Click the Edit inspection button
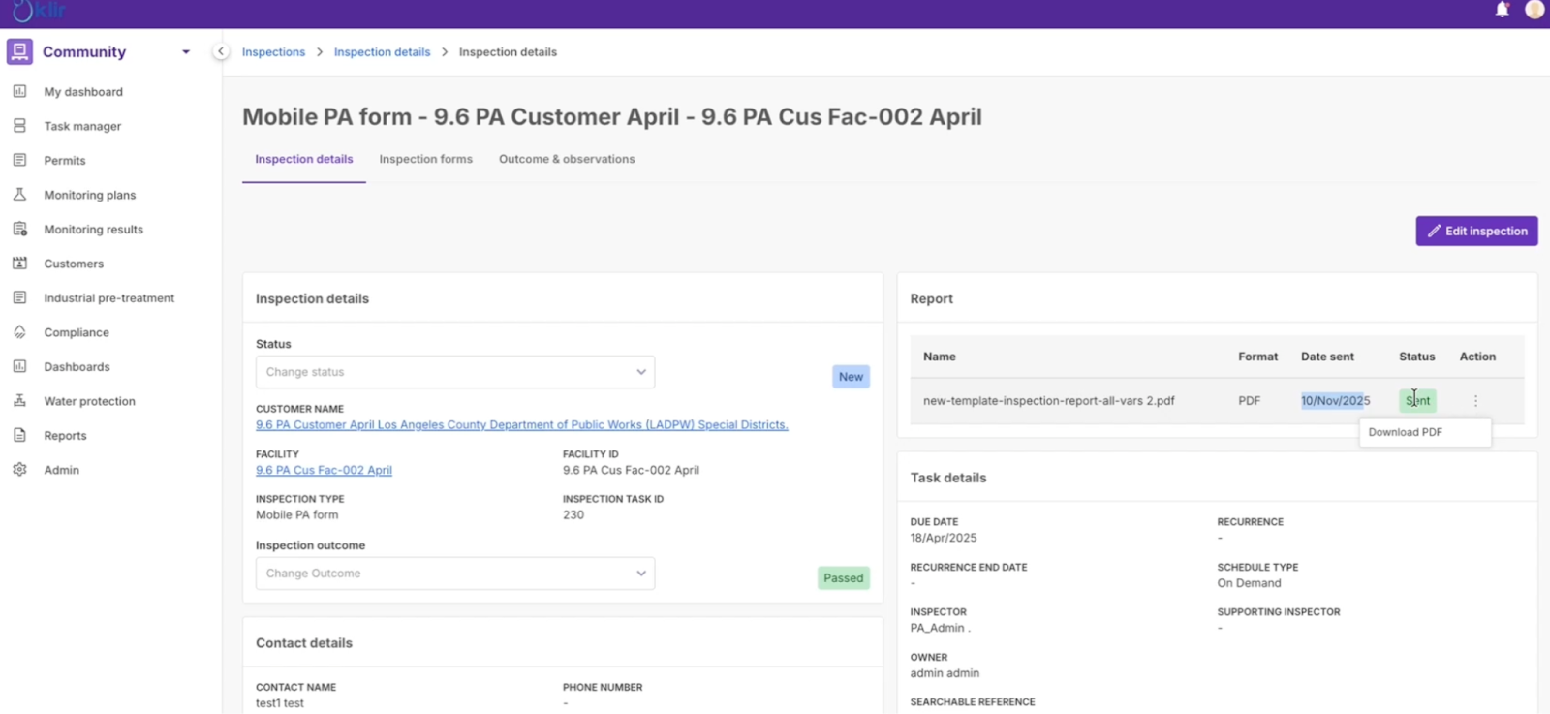This screenshot has height=714, width=1550. (1476, 231)
